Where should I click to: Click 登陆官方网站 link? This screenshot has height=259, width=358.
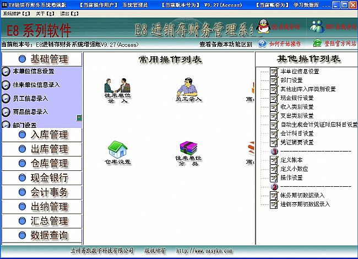340,44
